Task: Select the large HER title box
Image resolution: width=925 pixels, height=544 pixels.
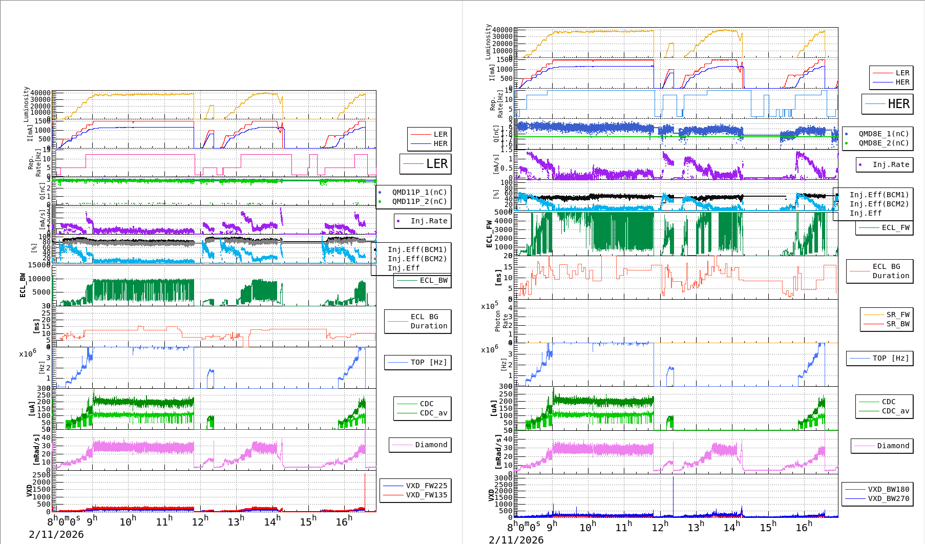Action: tap(888, 104)
